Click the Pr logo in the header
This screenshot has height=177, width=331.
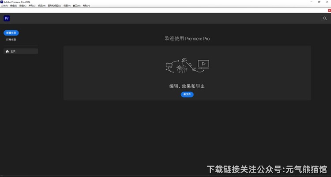7,18
